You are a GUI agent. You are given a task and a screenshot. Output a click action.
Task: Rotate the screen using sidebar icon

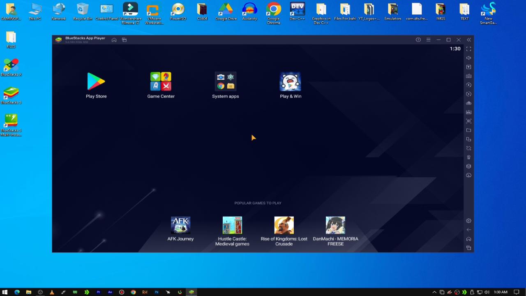468,148
